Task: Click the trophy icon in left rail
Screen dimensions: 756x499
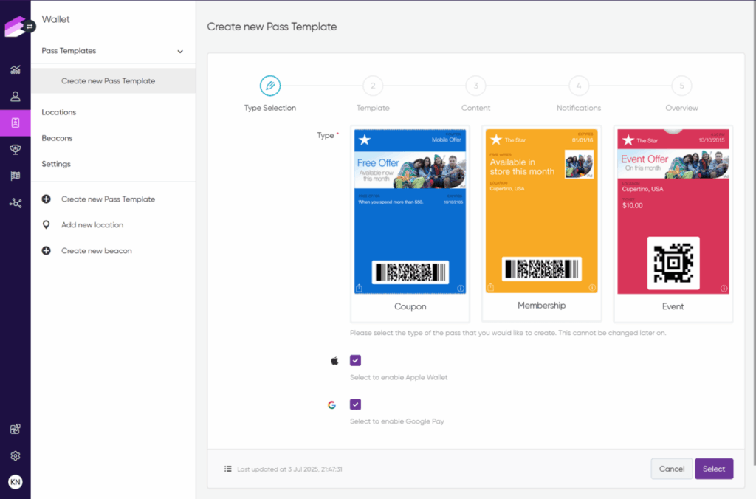Action: [15, 149]
